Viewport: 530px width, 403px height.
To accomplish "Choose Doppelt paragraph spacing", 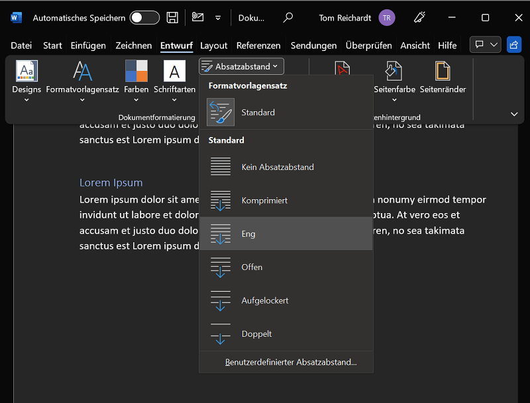I will (286, 334).
